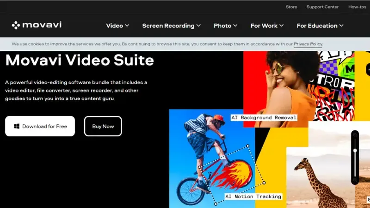Click the zoom-out icon below slider
This screenshot has height=208, width=370.
pos(355,180)
